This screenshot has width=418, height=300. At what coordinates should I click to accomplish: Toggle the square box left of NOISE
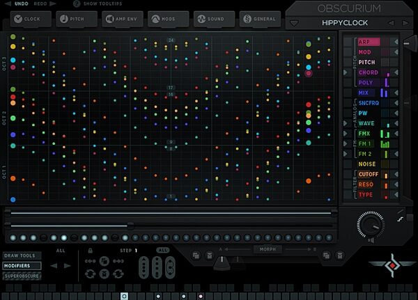[x=348, y=164]
